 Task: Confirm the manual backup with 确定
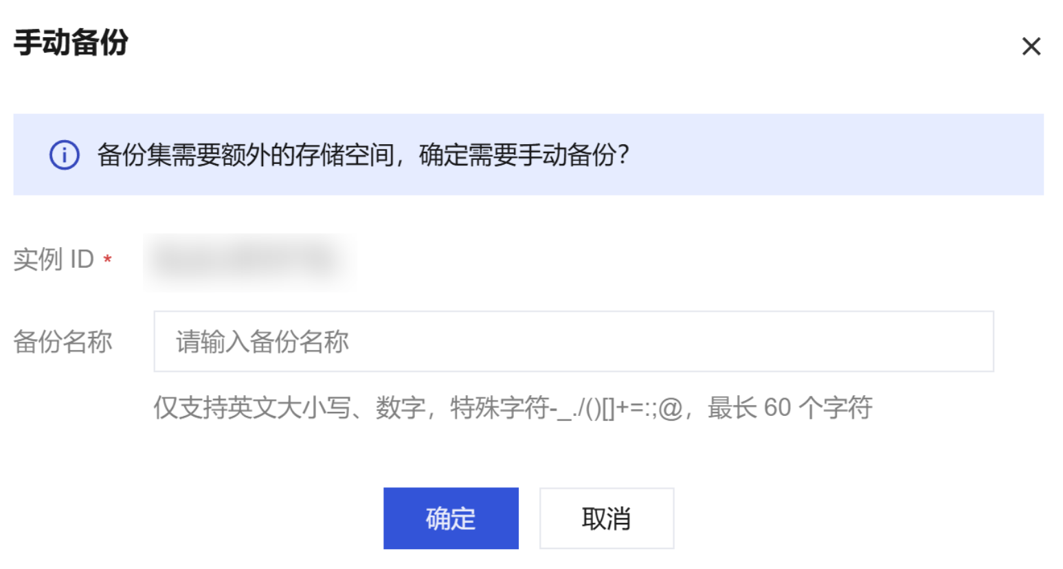(451, 518)
